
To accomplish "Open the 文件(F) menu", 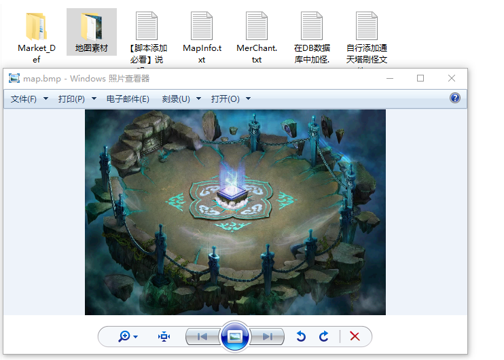I will tap(24, 98).
